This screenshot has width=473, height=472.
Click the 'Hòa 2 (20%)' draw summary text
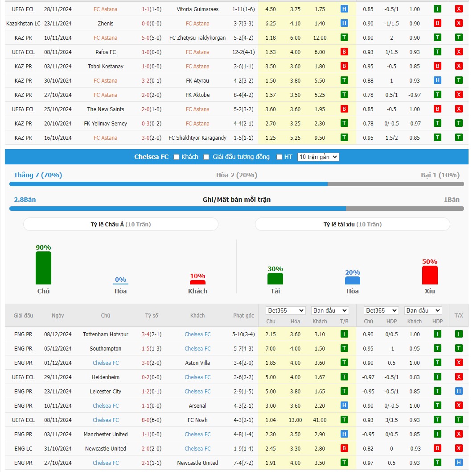coord(236,175)
